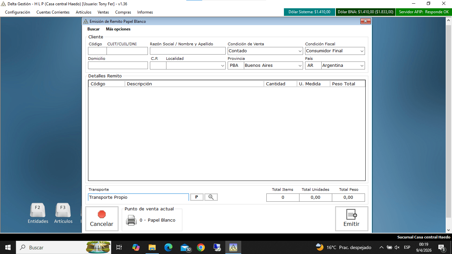Open the Windows Start menu
The width and height of the screenshot is (452, 254).
[x=8, y=247]
